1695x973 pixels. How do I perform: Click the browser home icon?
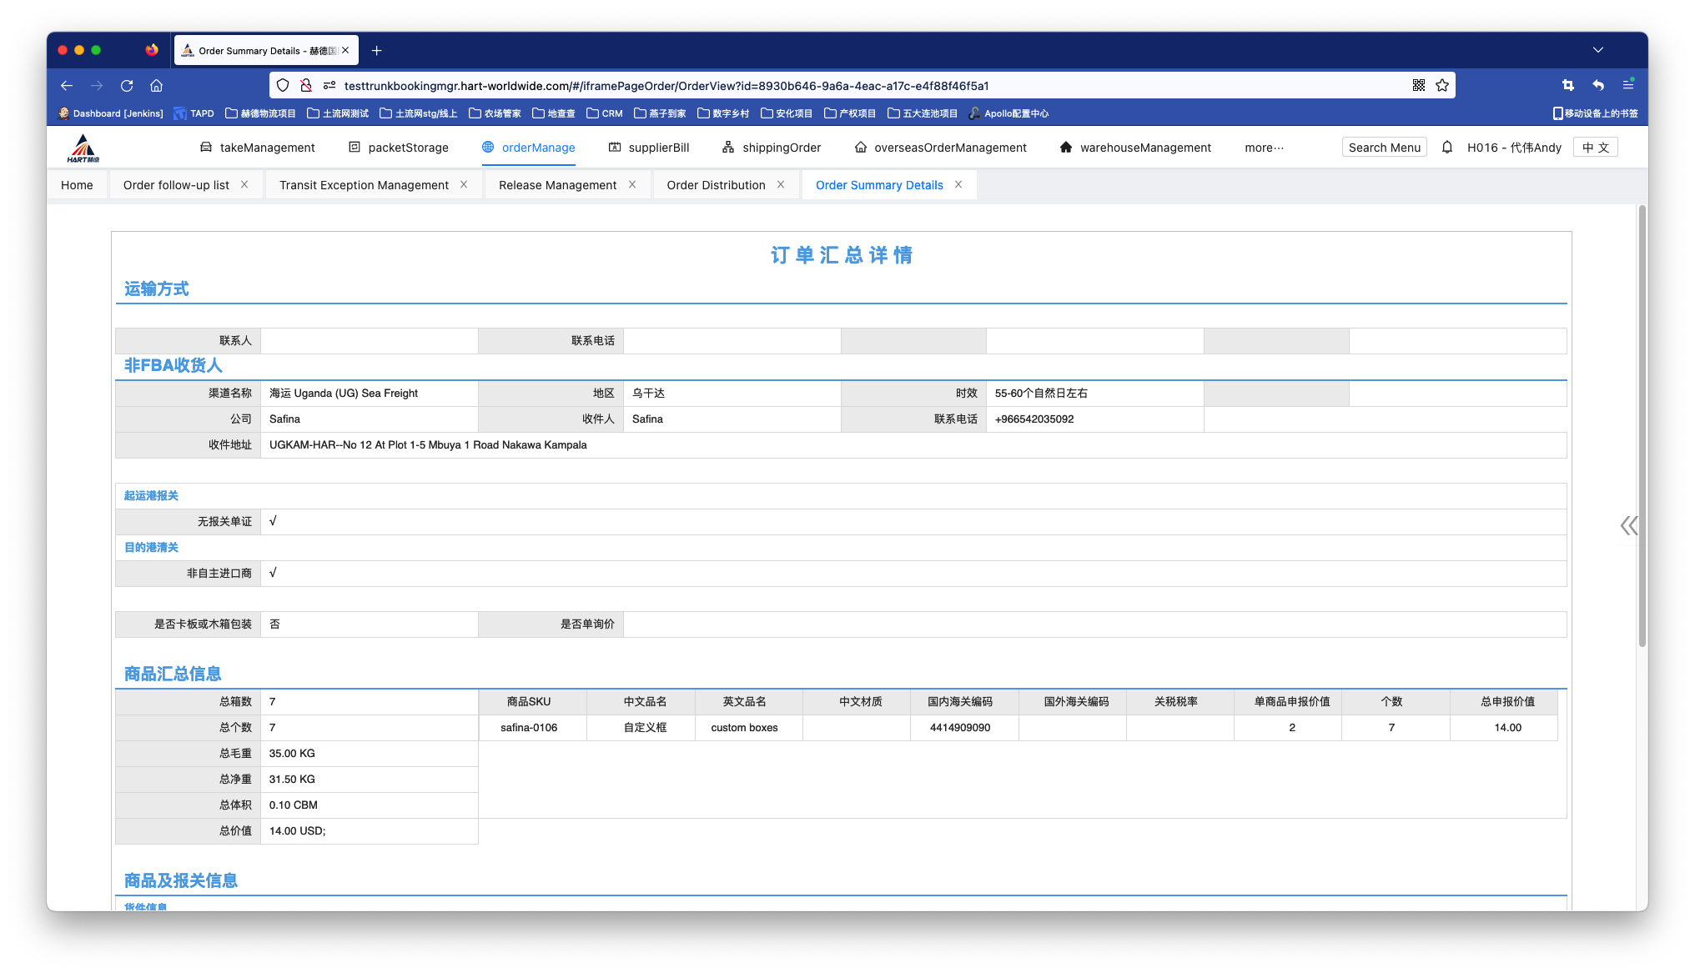click(156, 86)
